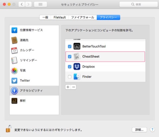
Task: Select Twitter text in the sidebar
Action: tap(25, 80)
